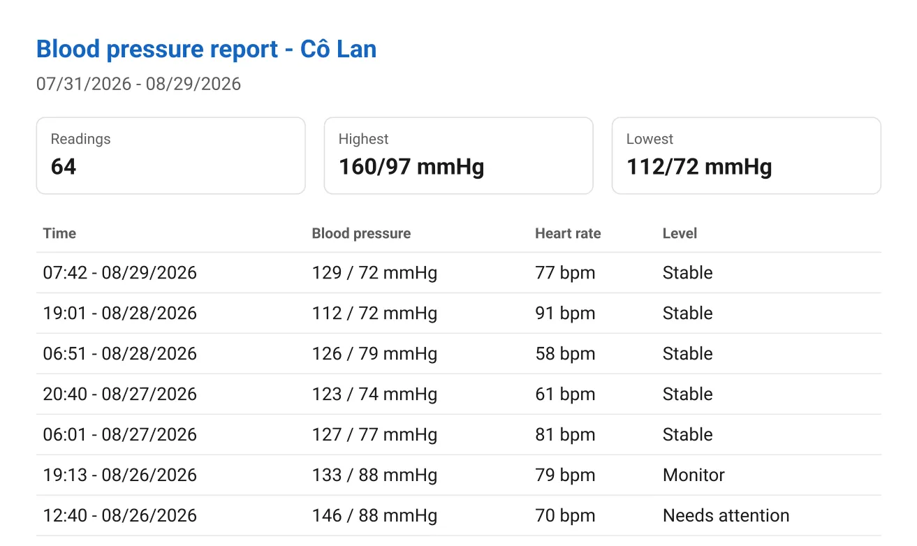The width and height of the screenshot is (917, 546).
Task: Click the 61 bpm heart rate
Action: (565, 394)
